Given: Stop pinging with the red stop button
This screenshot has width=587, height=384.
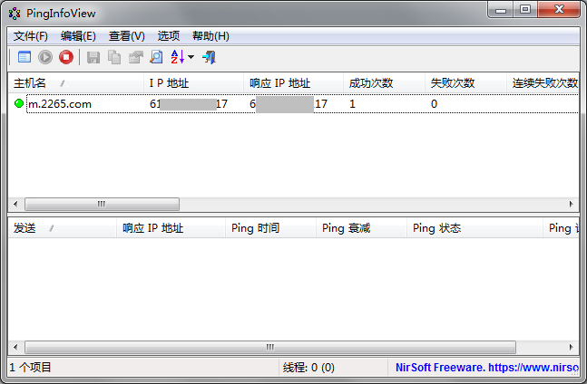Looking at the screenshot, I should (66, 57).
